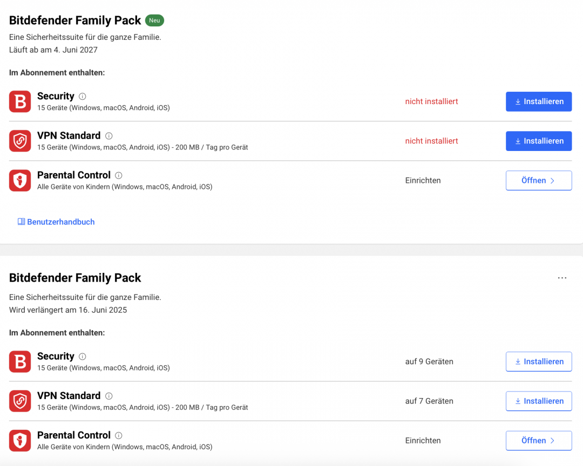Install Security from the new Family Pack
The width and height of the screenshot is (583, 466).
coord(539,101)
